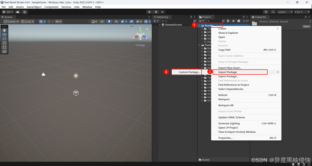Viewport: 312px width, 166px height.
Task: Select the Directional Light sun gizmo
Action: (76, 76)
